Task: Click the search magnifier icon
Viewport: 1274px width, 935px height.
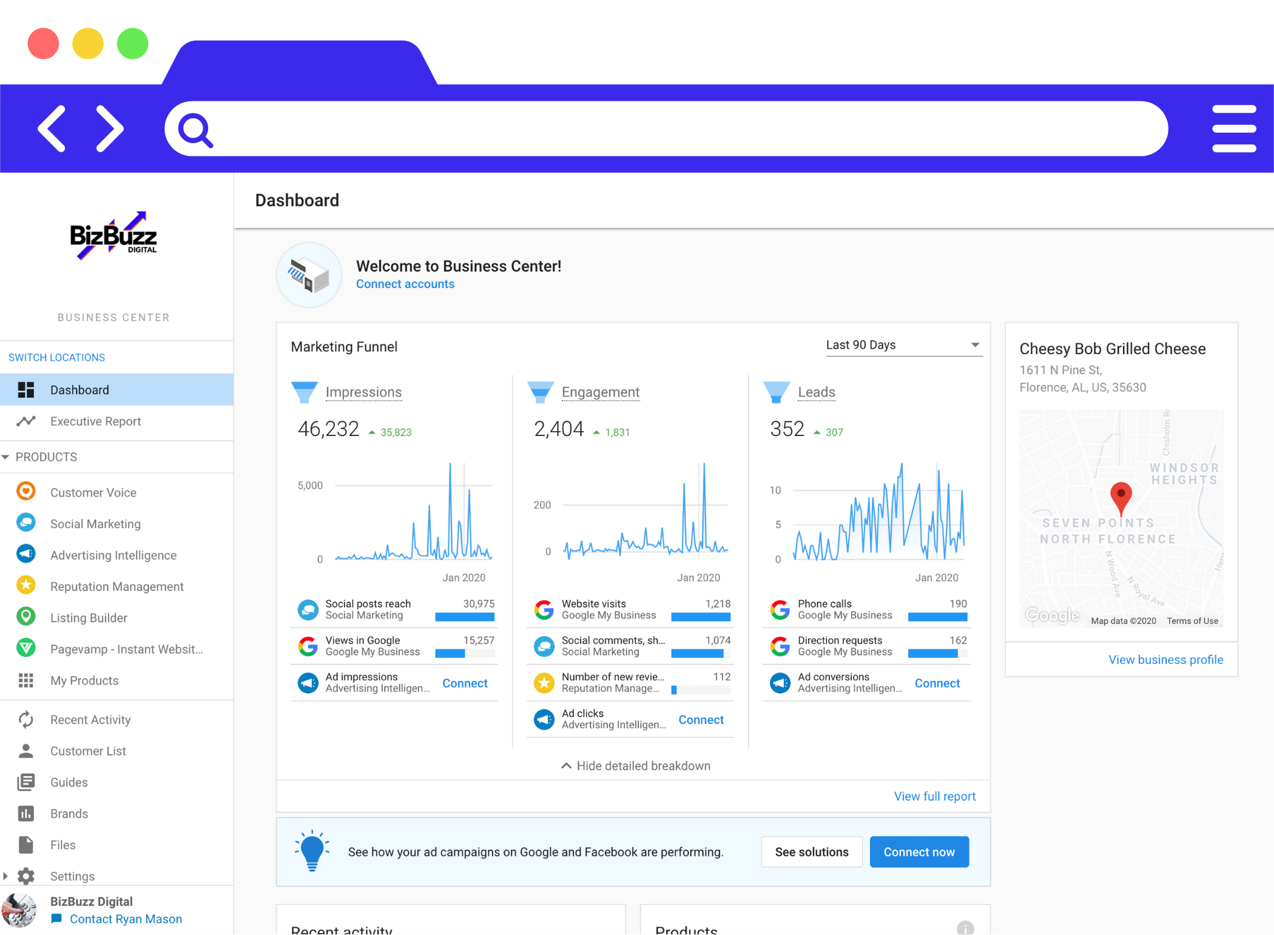Action: (x=195, y=130)
